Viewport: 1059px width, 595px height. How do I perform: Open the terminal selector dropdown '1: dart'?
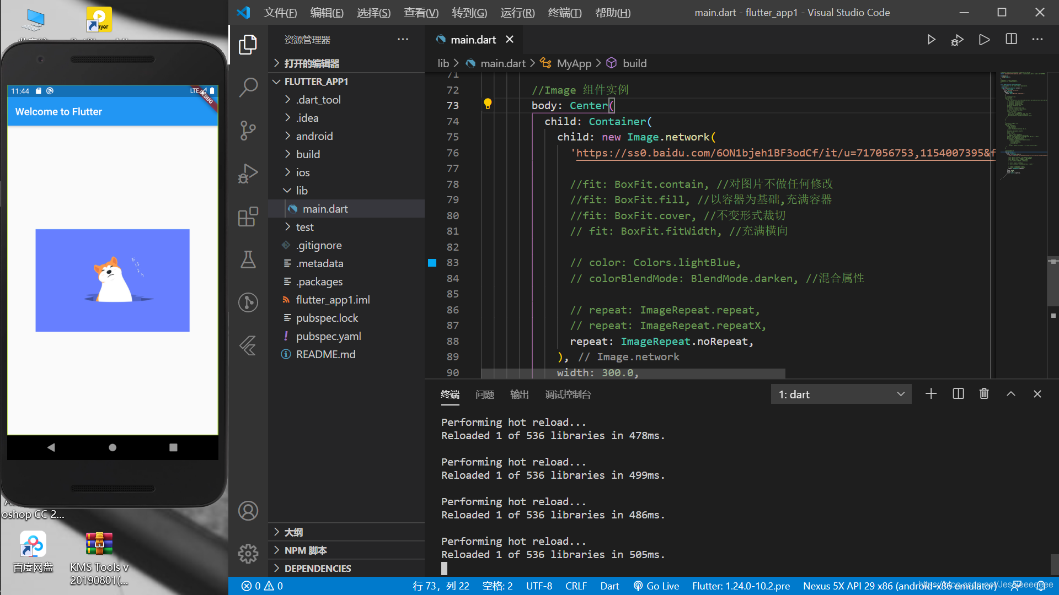click(841, 394)
